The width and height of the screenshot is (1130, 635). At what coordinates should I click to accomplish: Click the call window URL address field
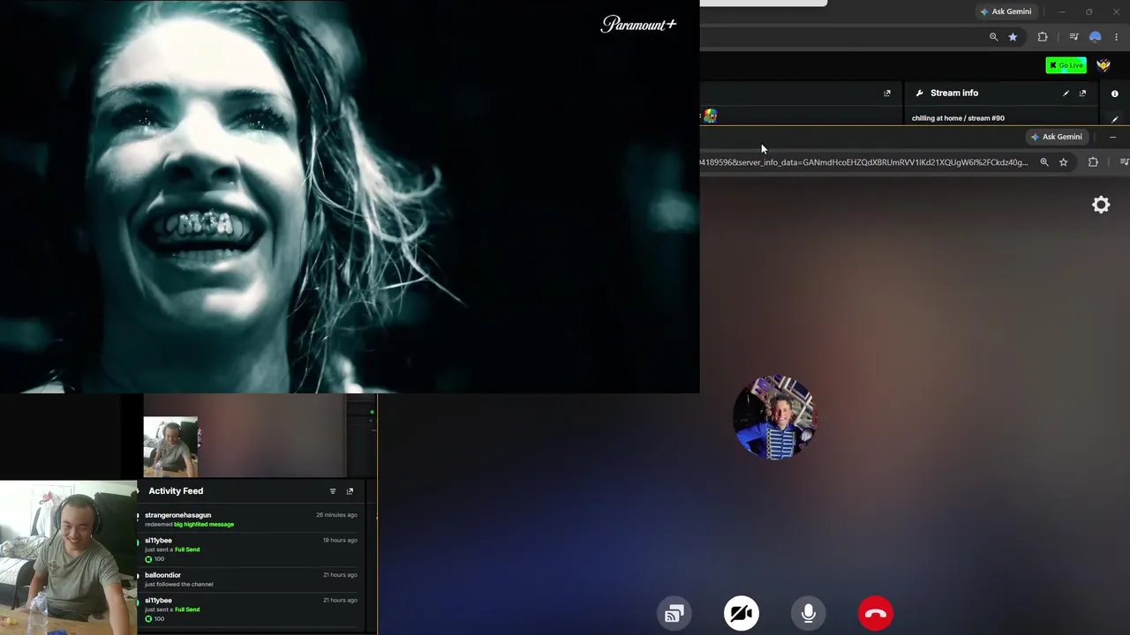[x=865, y=162]
